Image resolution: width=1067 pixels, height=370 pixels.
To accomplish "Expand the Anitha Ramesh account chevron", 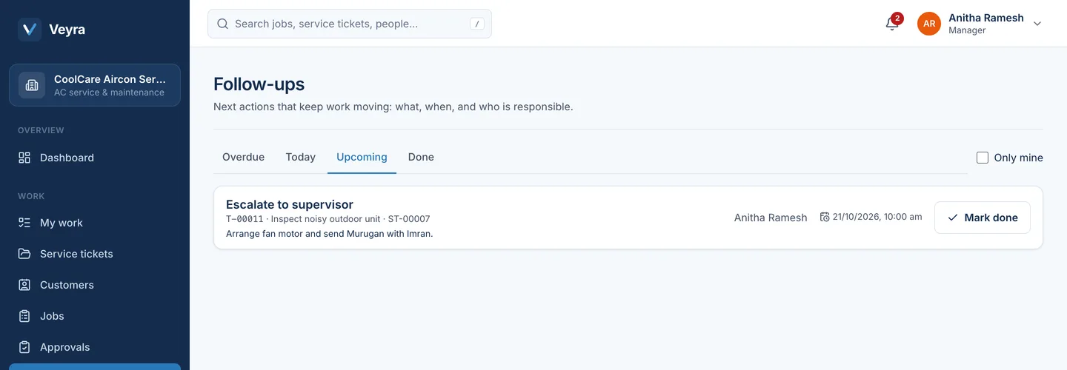I will (1037, 24).
